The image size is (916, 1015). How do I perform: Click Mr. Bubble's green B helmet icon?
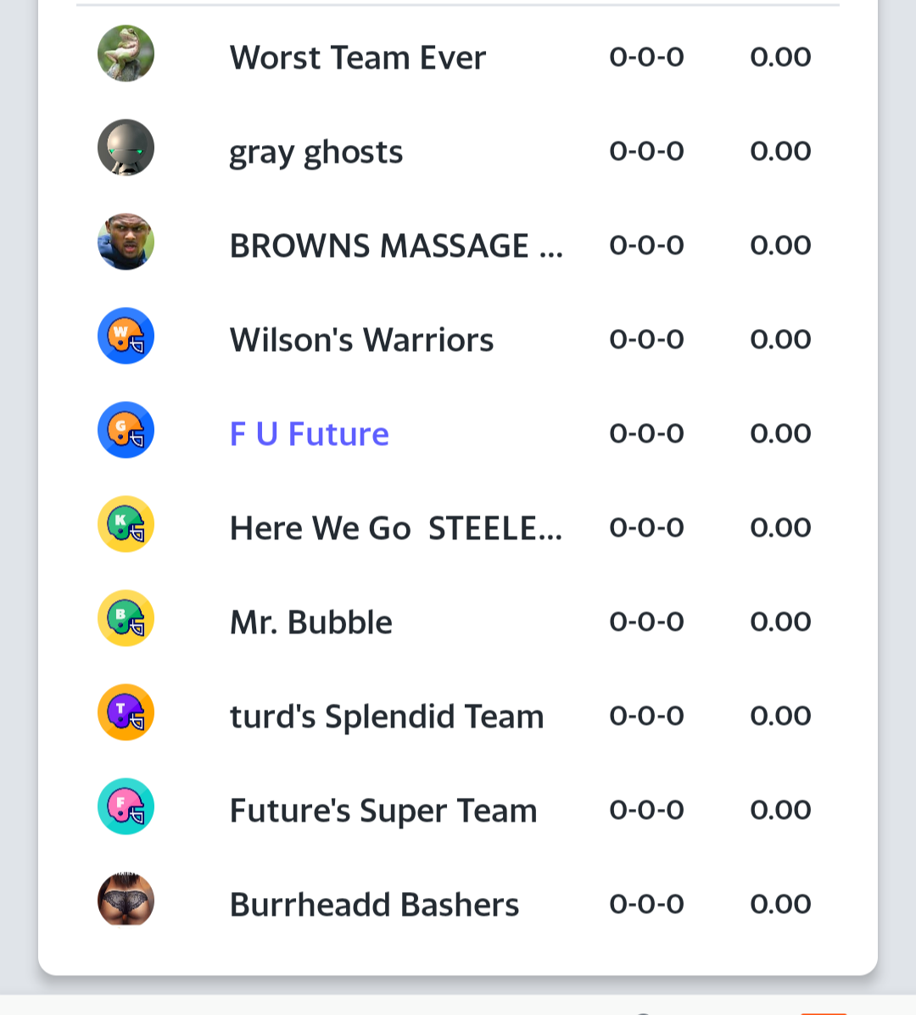pyautogui.click(x=126, y=618)
